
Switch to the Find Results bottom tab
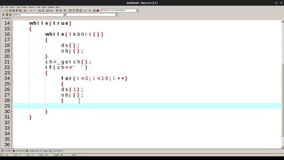(x=55, y=151)
